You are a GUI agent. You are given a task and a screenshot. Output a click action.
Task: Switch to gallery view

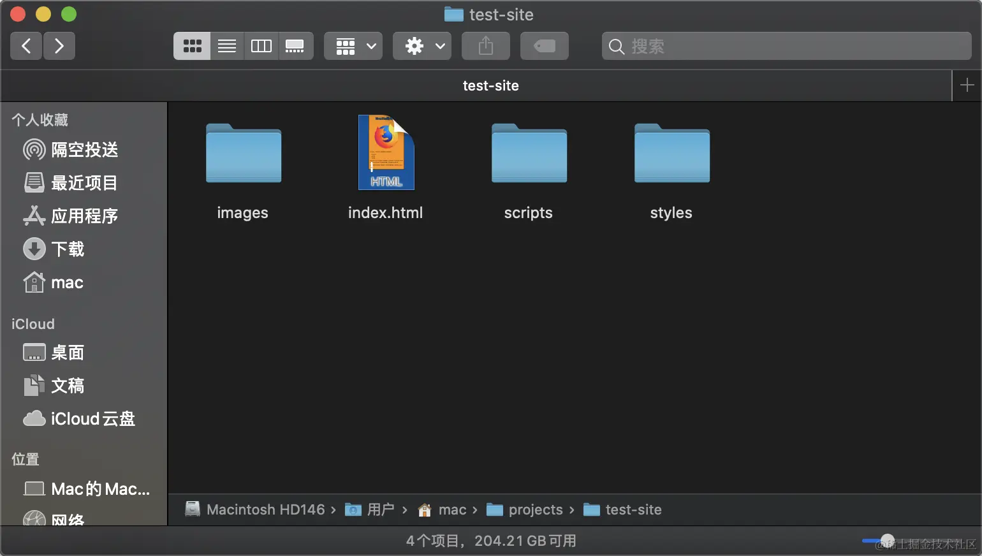pyautogui.click(x=295, y=46)
